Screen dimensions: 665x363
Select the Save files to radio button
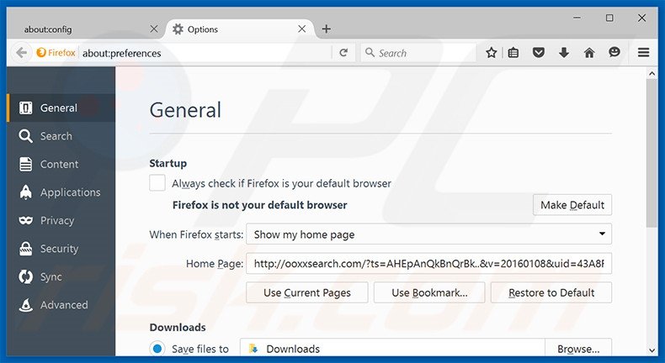click(157, 349)
